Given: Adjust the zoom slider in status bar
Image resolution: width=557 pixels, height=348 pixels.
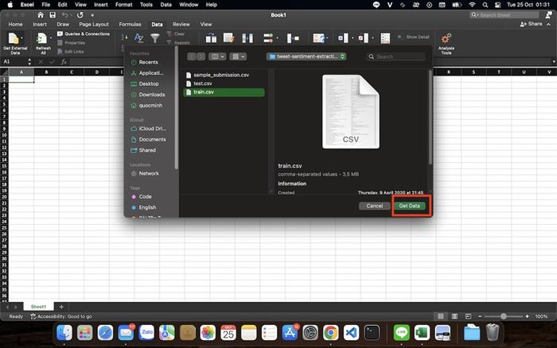Looking at the screenshot, I should pyautogui.click(x=503, y=316).
